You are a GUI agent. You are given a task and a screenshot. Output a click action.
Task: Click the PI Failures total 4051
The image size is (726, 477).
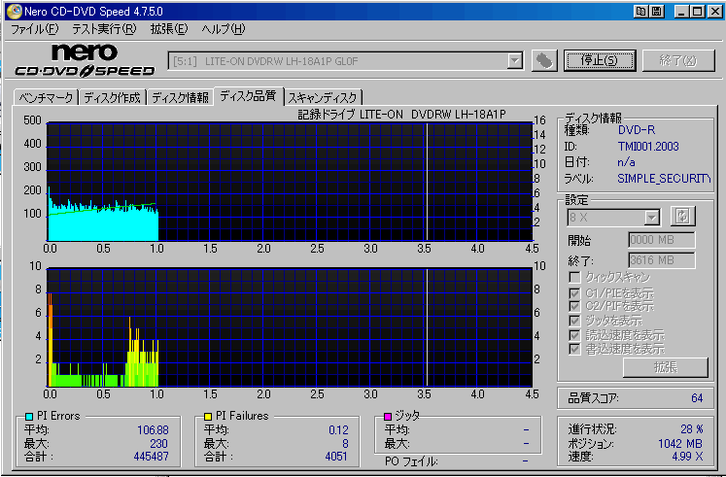pos(336,457)
